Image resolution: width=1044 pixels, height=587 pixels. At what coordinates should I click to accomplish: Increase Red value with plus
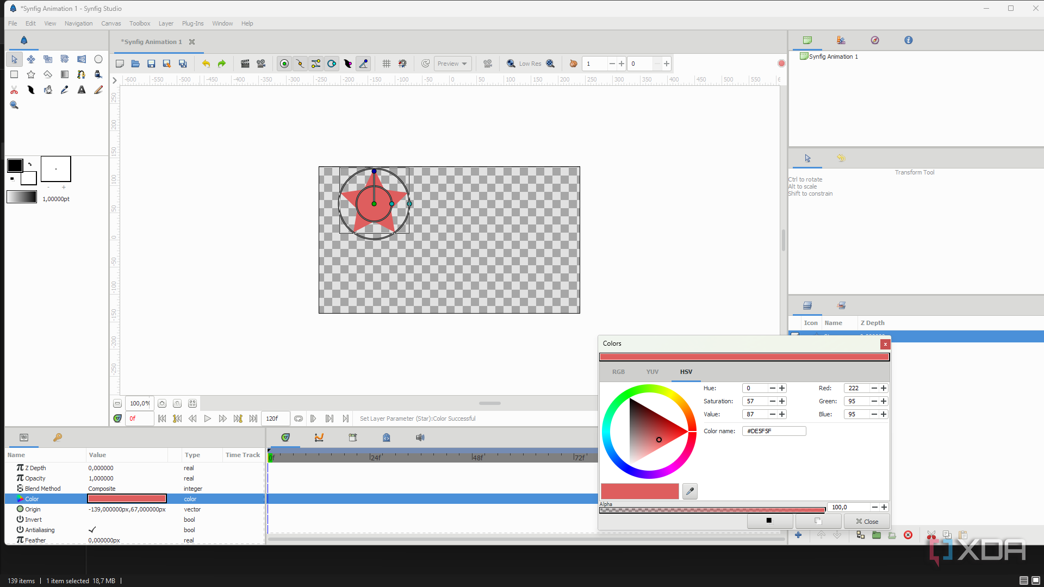click(x=884, y=388)
